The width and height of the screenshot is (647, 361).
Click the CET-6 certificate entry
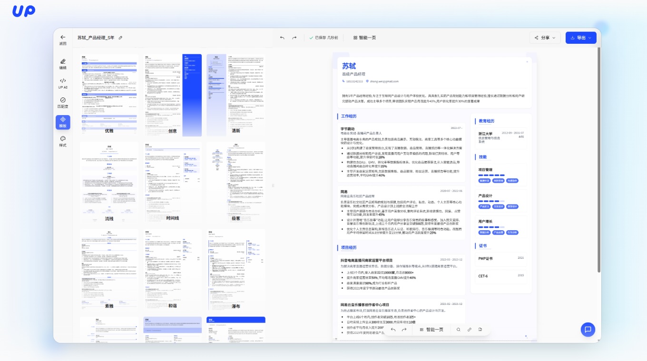(483, 276)
